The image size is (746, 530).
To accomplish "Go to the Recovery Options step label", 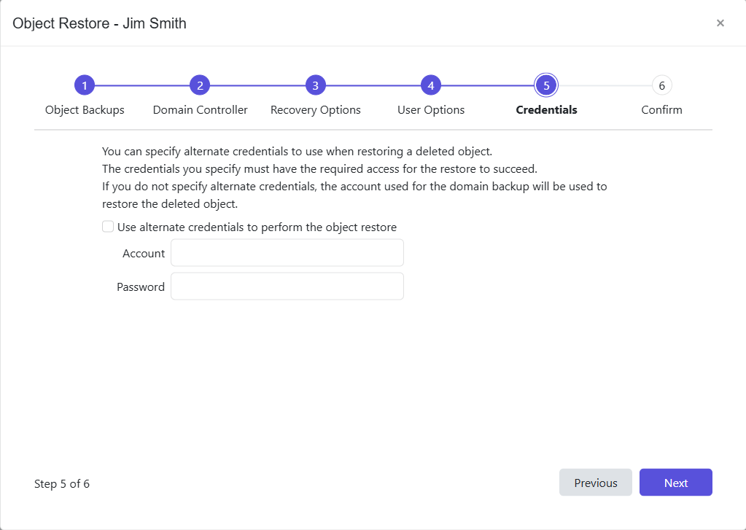I will tap(315, 110).
